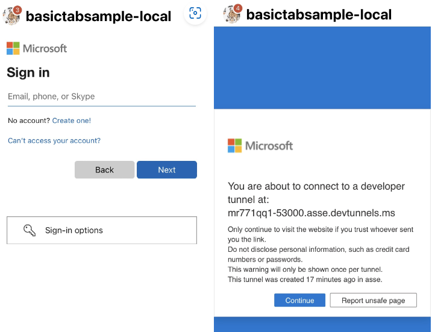Click 'This tunnel was created 17 minutes ago' text

(305, 280)
